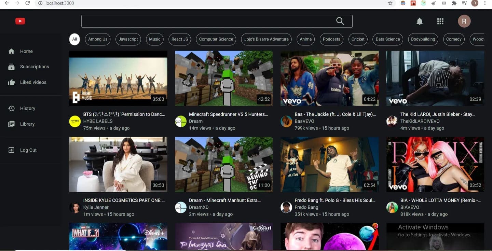492x251 pixels.
Task: Select the Anime category chip
Action: [306, 39]
